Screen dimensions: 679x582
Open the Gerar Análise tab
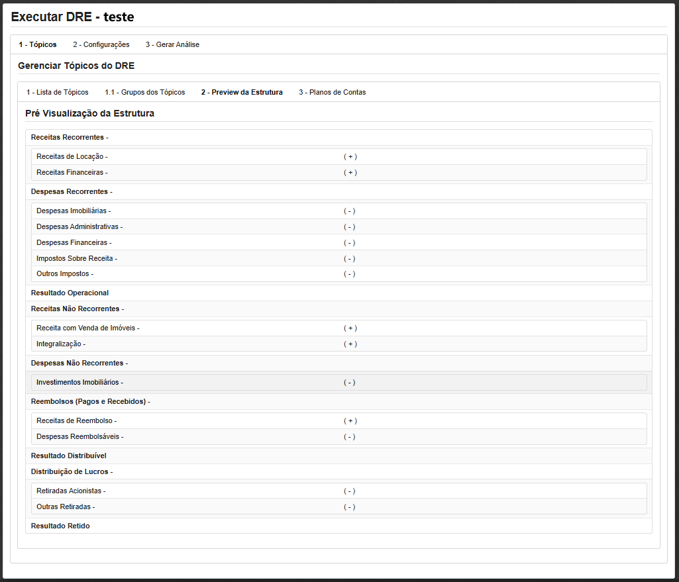tap(172, 44)
